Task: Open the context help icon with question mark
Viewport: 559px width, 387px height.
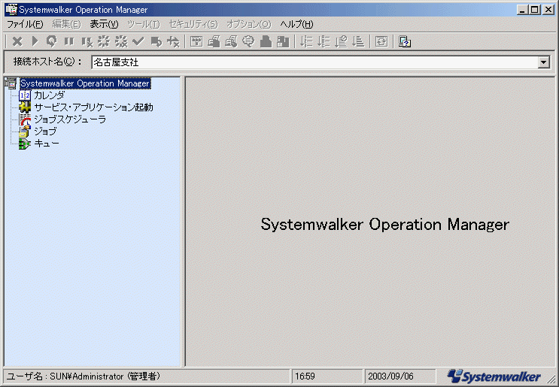Action: 405,41
